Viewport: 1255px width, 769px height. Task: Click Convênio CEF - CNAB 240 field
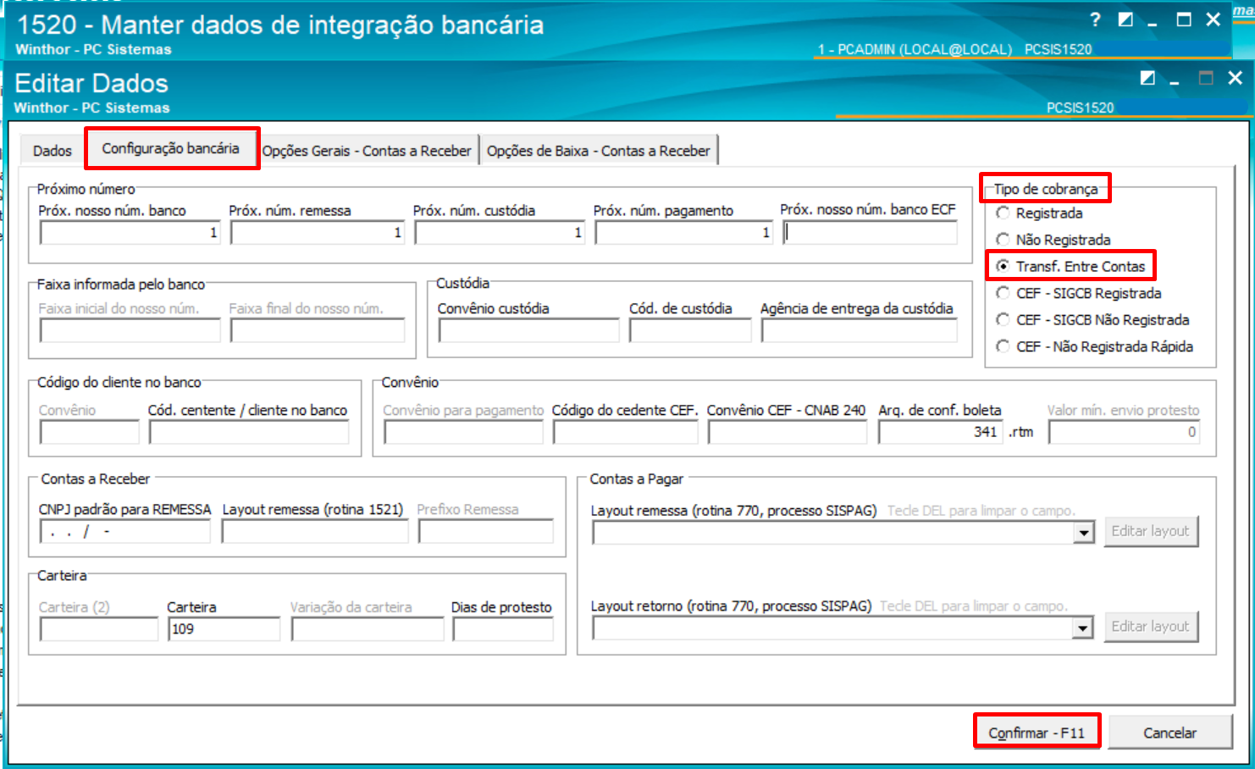point(788,432)
